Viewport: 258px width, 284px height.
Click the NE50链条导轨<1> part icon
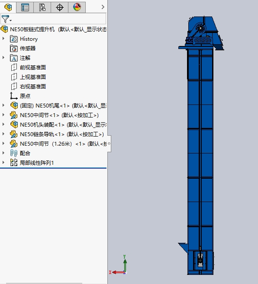(x=14, y=134)
